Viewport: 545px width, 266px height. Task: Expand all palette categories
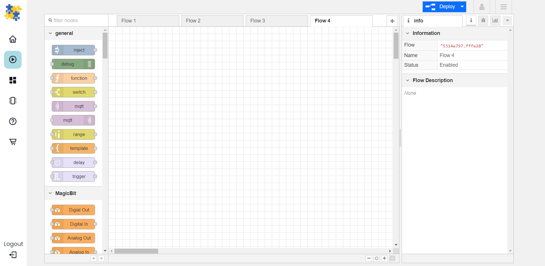point(101,258)
